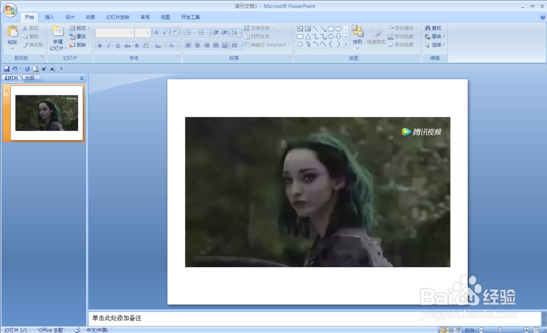Expand the shapes gallery more arrow
The image size is (547, 333).
click(x=346, y=44)
